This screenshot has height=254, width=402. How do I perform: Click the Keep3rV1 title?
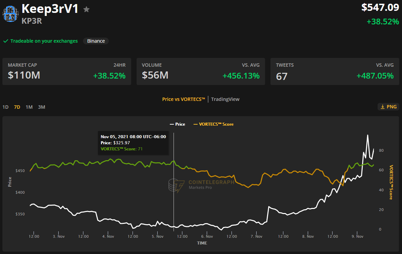point(50,9)
